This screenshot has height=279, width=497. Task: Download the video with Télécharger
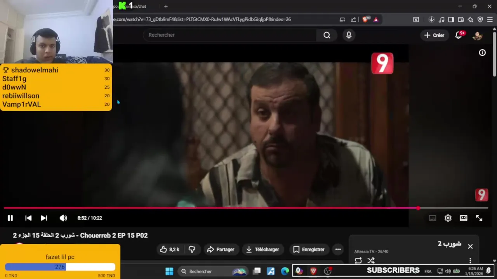tap(262, 250)
